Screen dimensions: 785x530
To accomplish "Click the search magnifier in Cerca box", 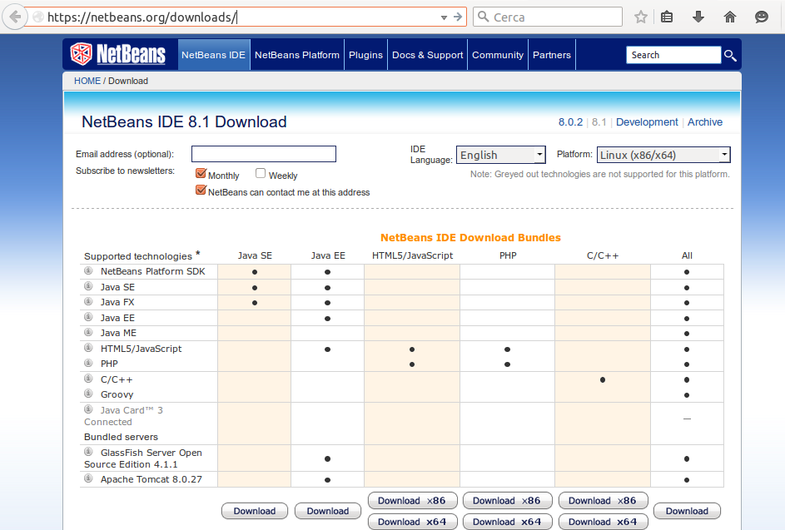I will click(x=483, y=17).
